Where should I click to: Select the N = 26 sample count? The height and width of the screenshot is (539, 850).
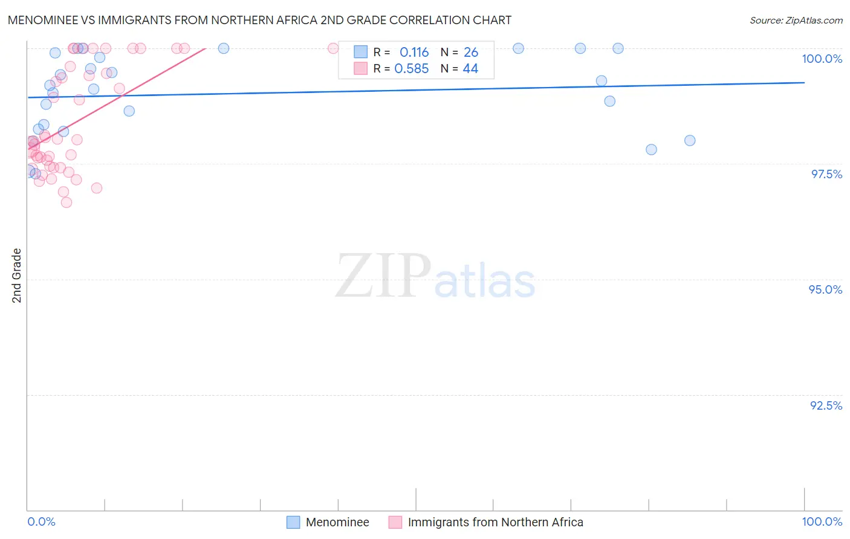click(x=459, y=52)
